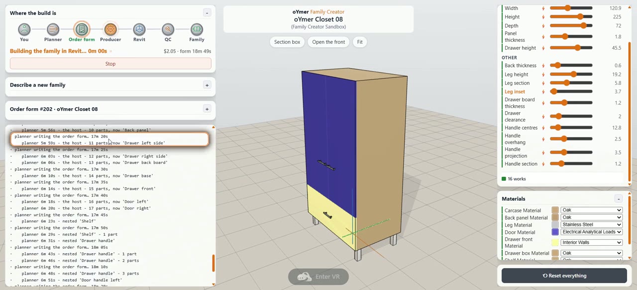This screenshot has width=637, height=290.
Task: Click the lightning icon beside Handle overhang
Action: 543,139
